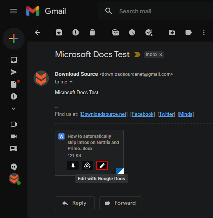Screen dimensions: 213x218
Task: Edit the attachment with Google Docs
Action: coord(102,165)
